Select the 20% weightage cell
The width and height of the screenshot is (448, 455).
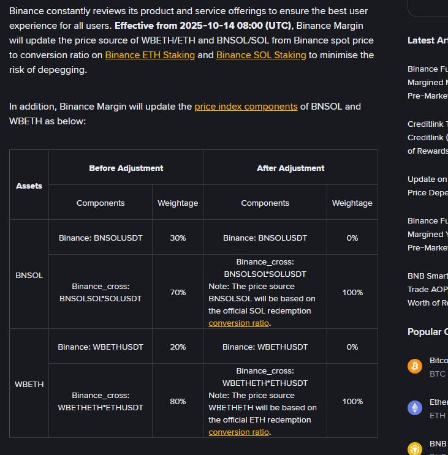(178, 347)
